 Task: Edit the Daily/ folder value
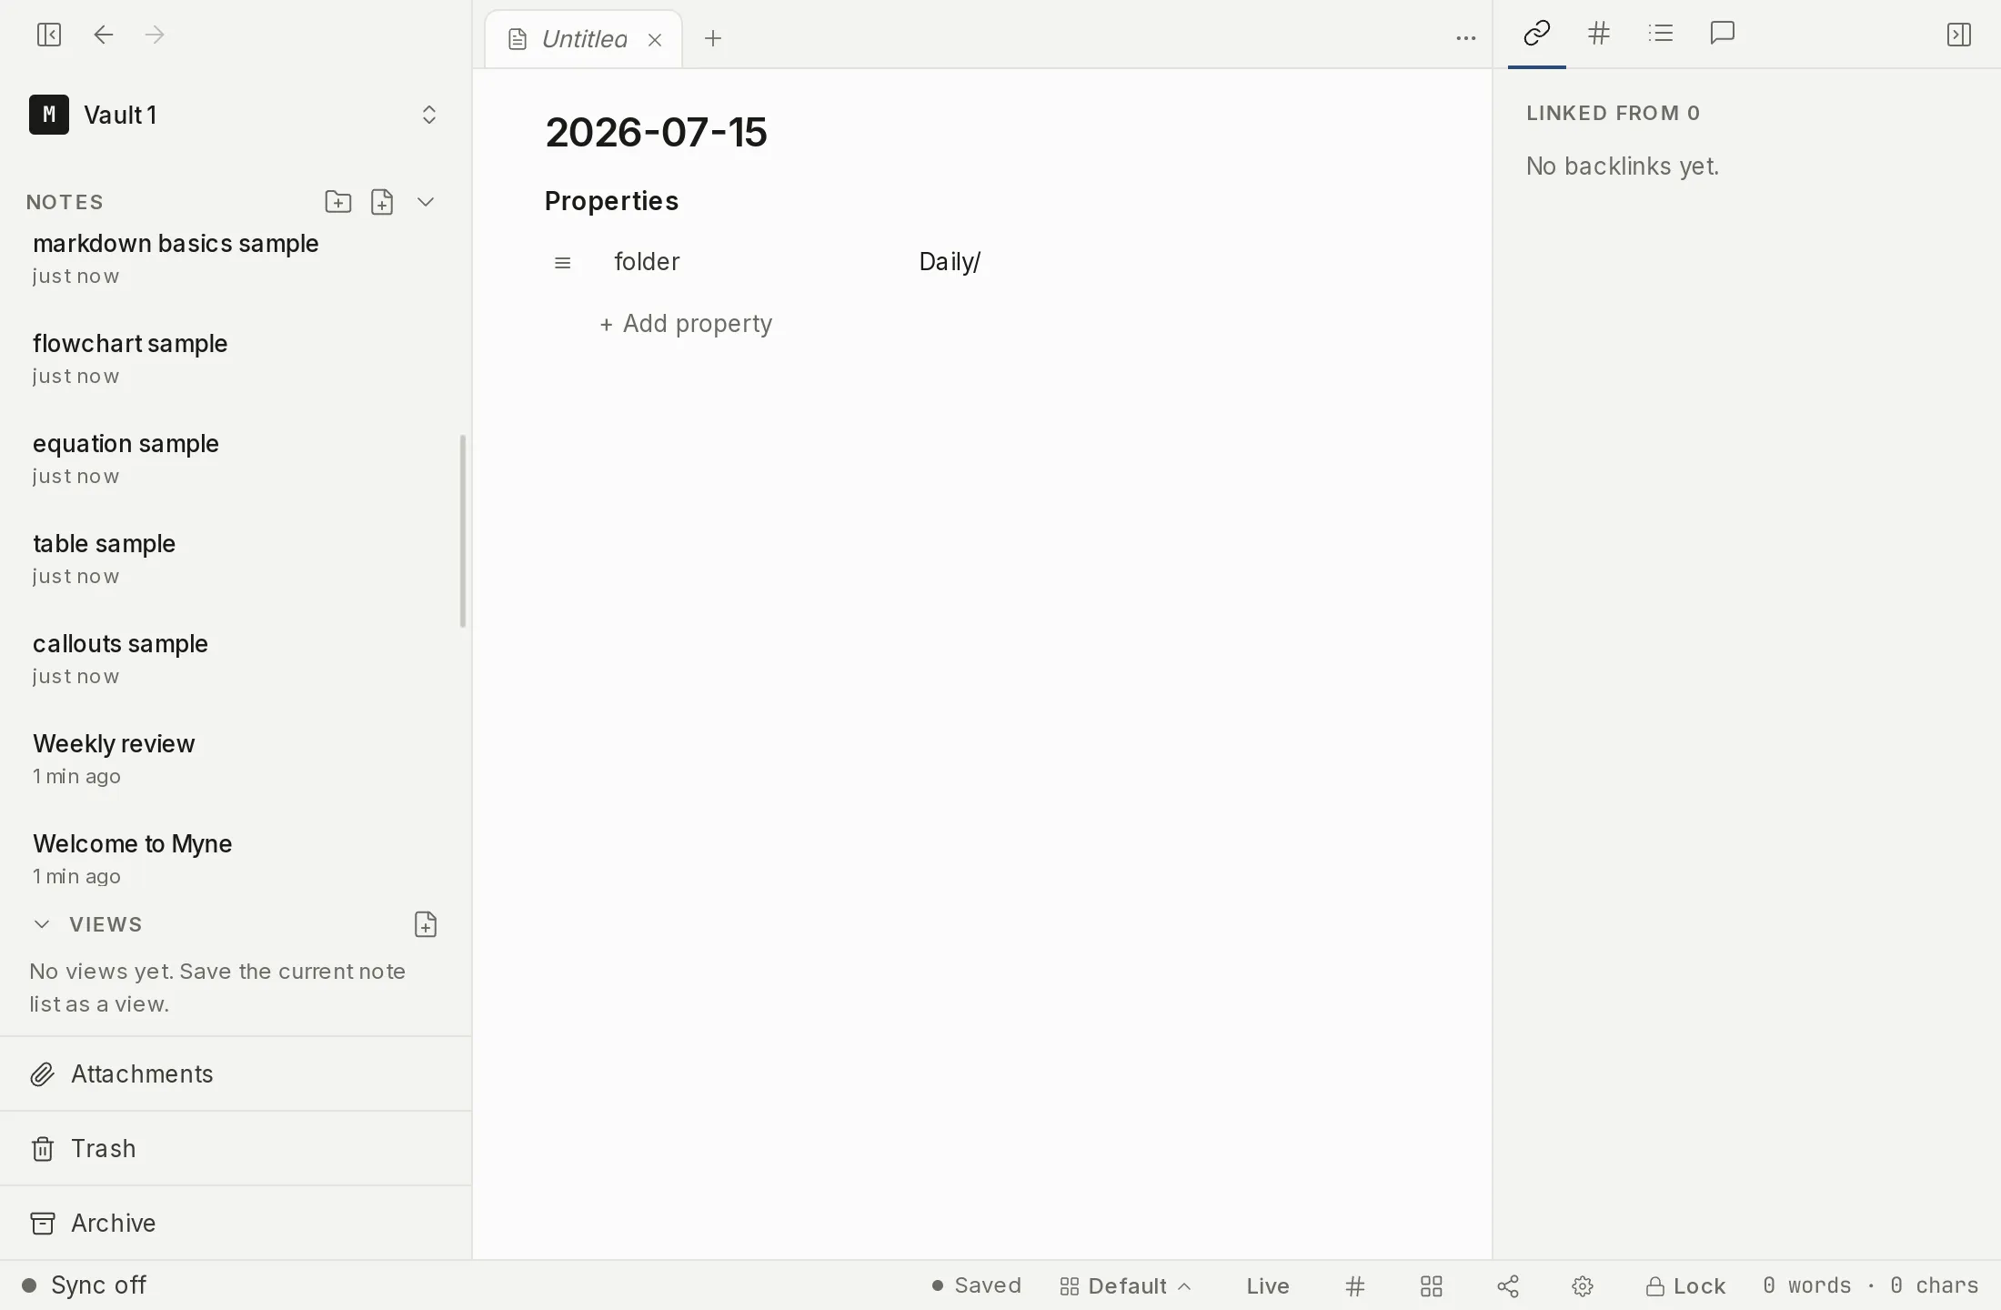click(950, 262)
